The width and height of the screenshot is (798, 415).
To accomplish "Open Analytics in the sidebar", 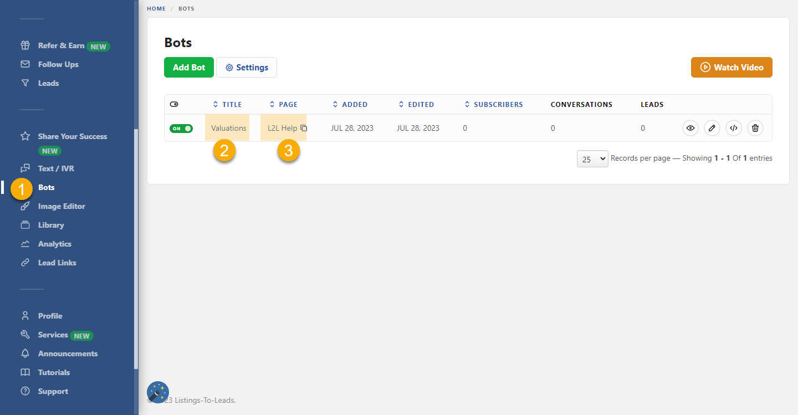I will click(54, 244).
